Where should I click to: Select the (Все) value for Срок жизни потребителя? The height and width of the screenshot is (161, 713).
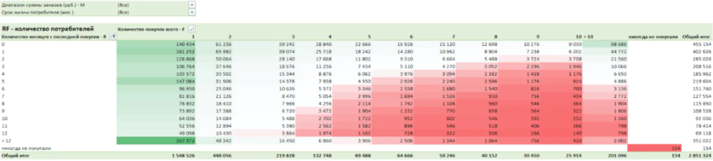(123, 12)
